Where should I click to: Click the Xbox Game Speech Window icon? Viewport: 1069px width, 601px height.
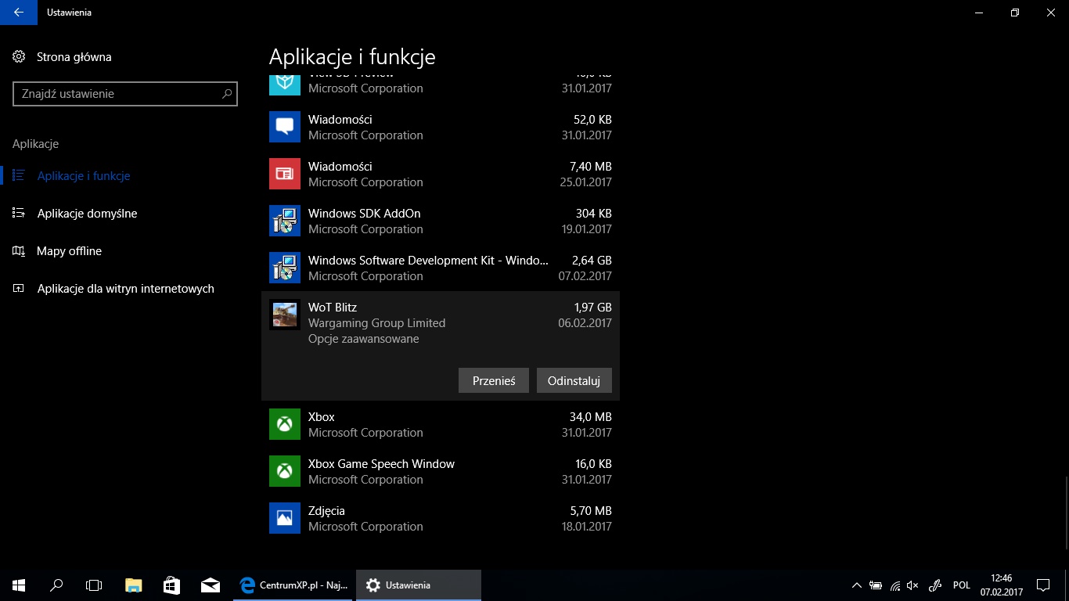point(285,471)
